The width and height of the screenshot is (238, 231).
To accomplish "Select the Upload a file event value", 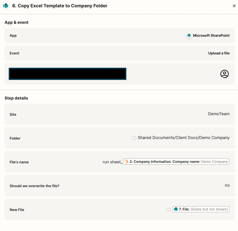I will coord(219,53).
